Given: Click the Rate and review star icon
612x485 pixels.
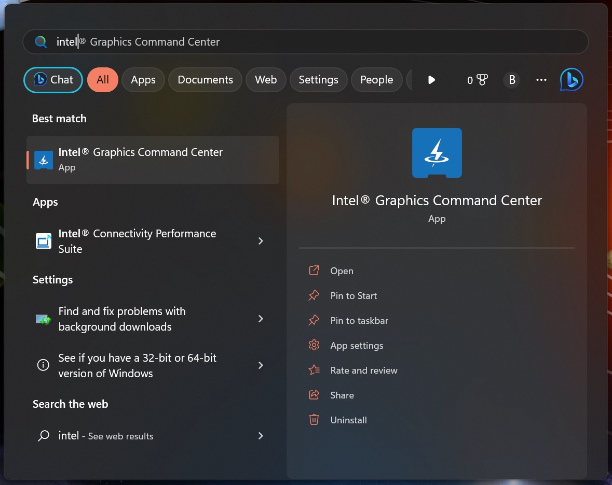Looking at the screenshot, I should click(314, 370).
